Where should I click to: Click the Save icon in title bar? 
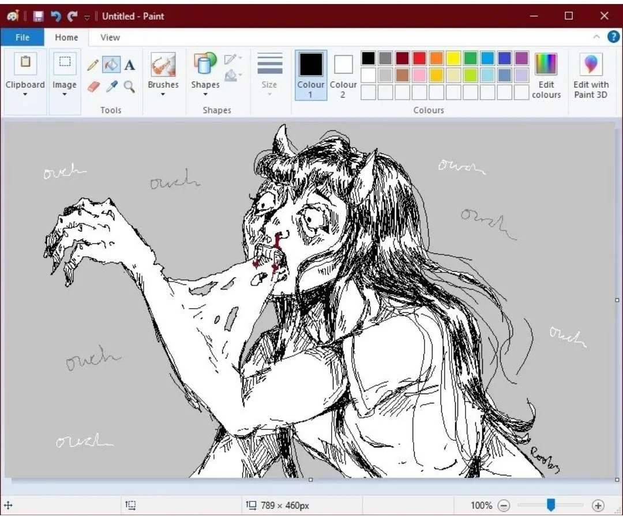click(x=38, y=16)
